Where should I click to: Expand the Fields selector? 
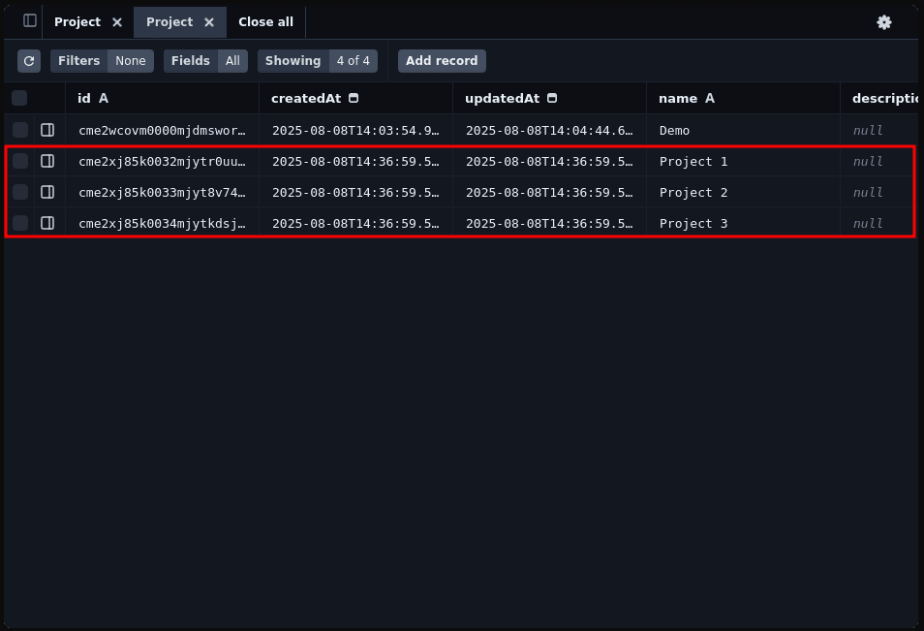pos(205,61)
